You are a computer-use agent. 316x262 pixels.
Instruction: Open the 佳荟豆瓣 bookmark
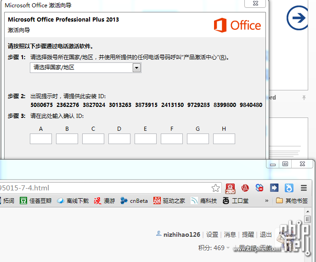35,201
